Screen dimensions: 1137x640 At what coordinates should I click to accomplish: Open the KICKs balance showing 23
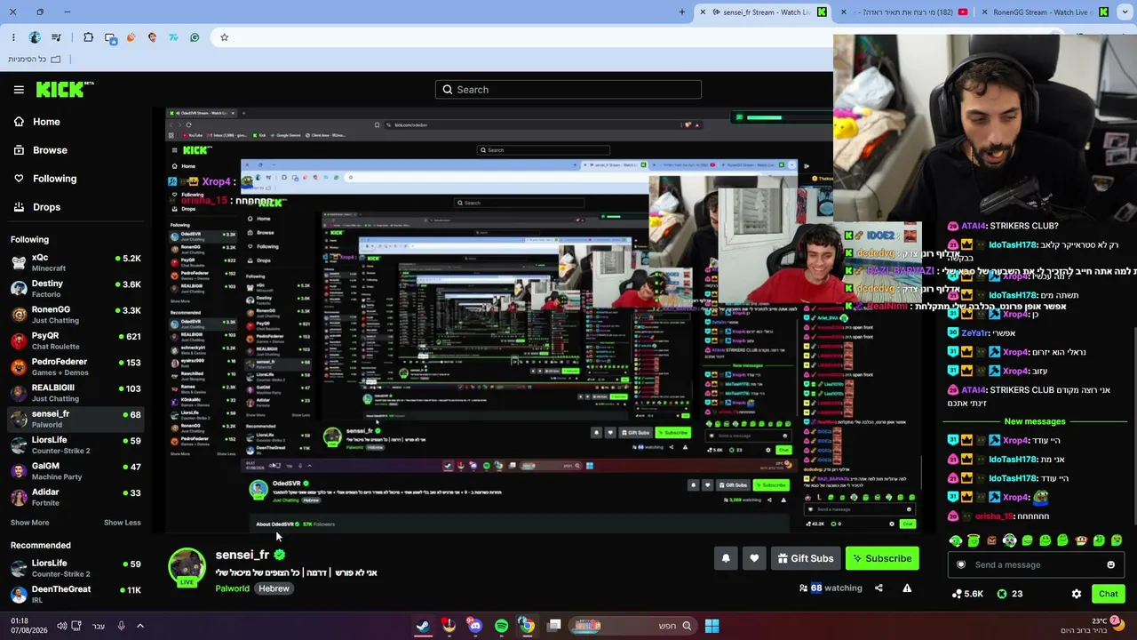pyautogui.click(x=1009, y=594)
